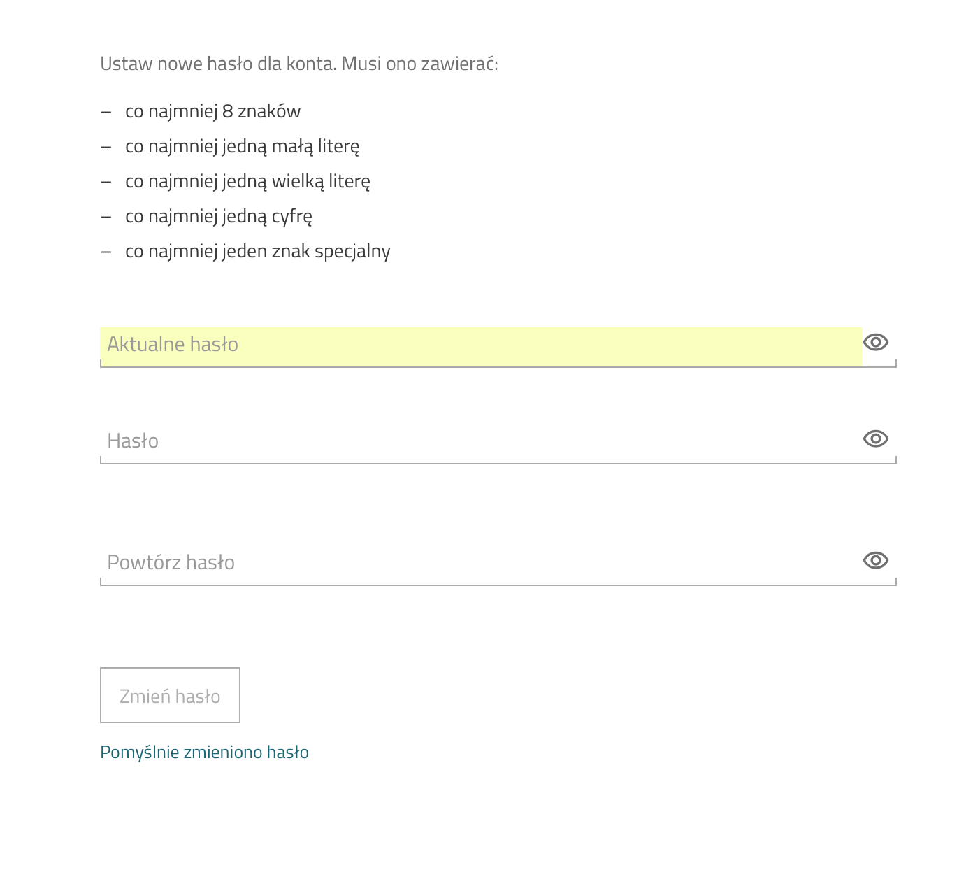Toggle visibility of the Hasło field
This screenshot has height=884, width=980.
(x=875, y=439)
